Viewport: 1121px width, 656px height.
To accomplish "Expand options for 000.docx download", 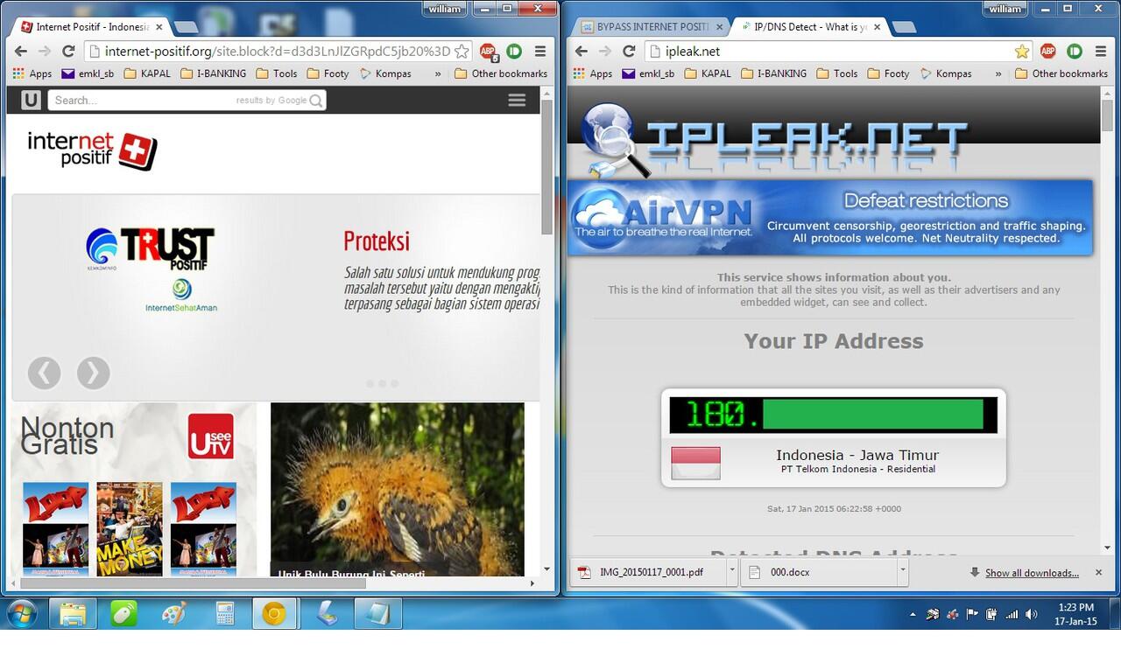I will pos(902,573).
